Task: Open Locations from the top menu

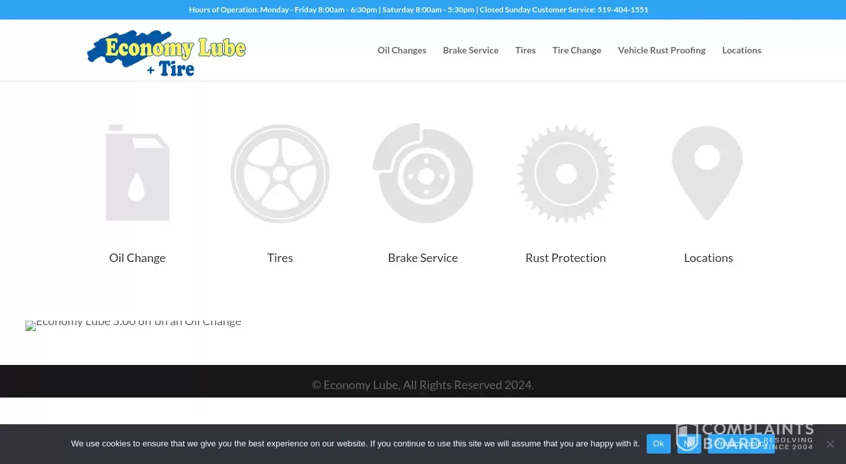Action: tap(741, 50)
